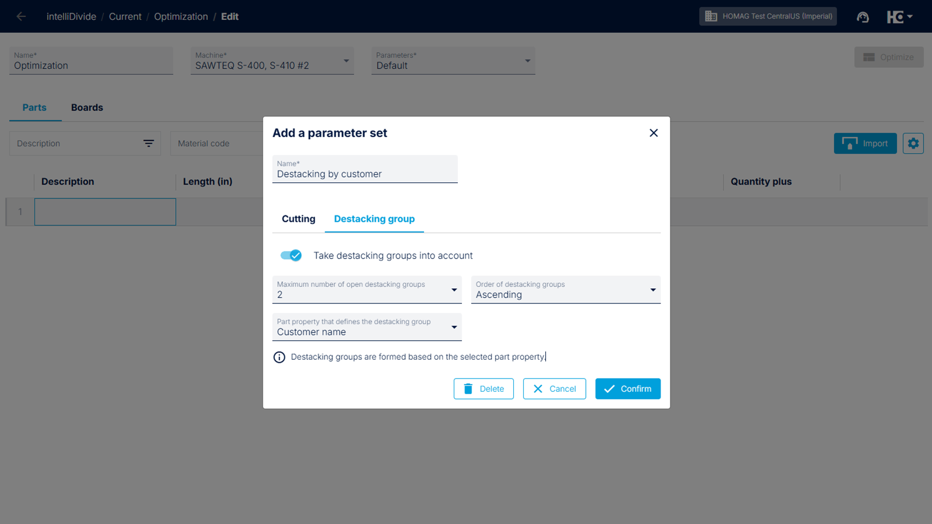Click the Delete button

[483, 389]
